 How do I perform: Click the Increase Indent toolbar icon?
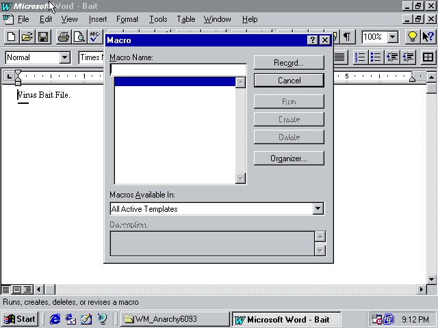click(x=408, y=57)
